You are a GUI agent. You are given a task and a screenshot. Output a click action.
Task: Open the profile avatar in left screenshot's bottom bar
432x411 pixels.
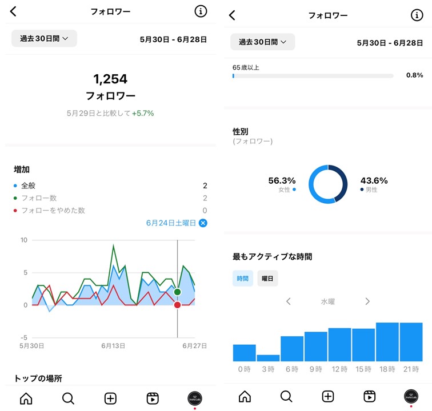(195, 398)
